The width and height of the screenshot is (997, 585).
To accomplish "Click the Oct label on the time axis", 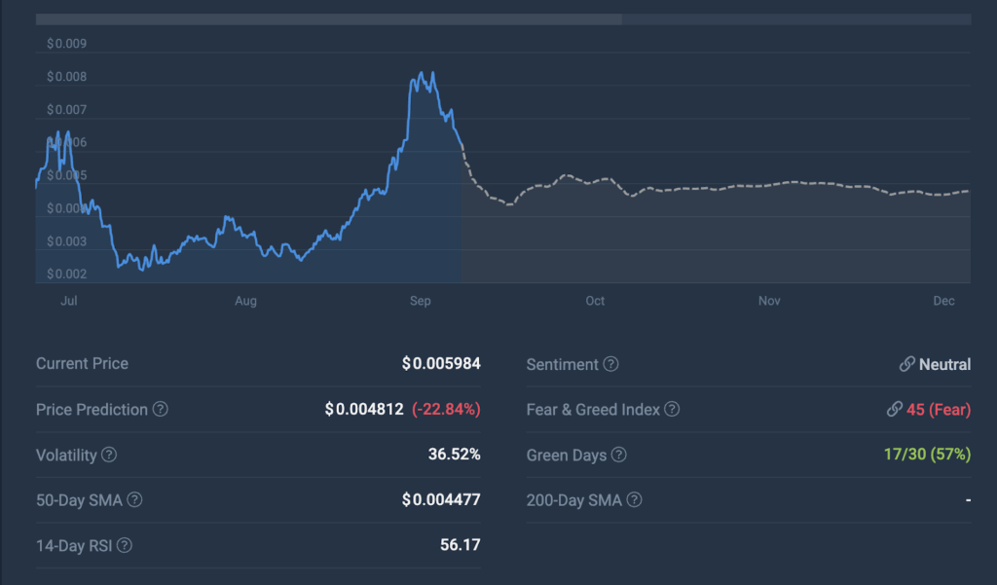I will 595,301.
